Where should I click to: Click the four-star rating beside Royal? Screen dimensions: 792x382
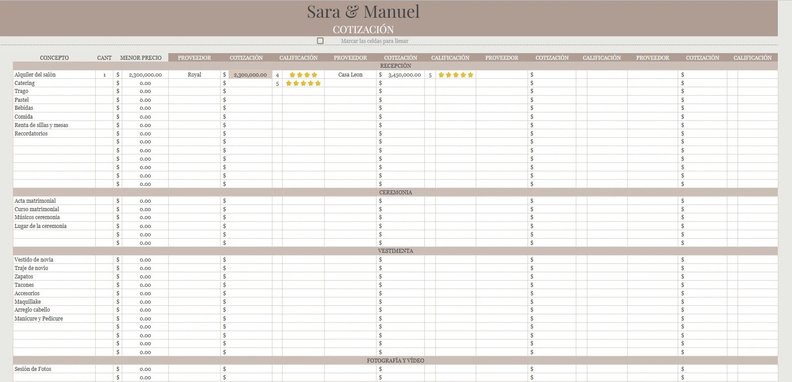pyautogui.click(x=303, y=75)
